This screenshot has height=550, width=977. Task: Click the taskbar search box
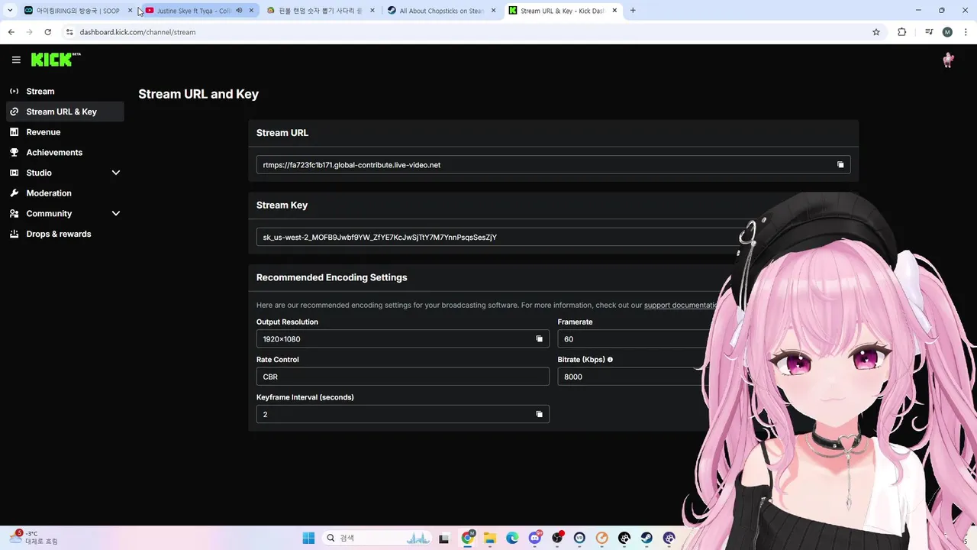(378, 538)
